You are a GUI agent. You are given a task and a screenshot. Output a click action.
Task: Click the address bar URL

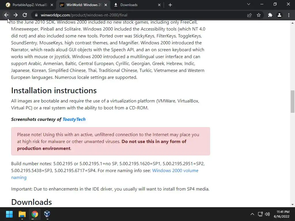[84, 15]
